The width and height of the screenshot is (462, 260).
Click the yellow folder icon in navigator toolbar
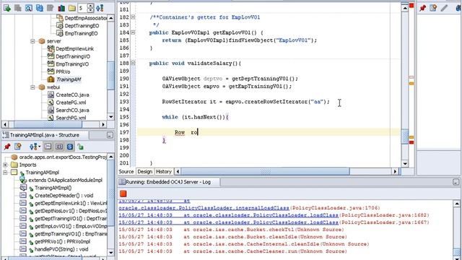[x=72, y=8]
